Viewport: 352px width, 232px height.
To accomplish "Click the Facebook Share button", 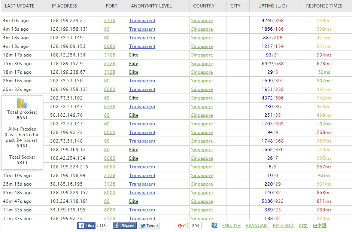I will coord(125,226).
